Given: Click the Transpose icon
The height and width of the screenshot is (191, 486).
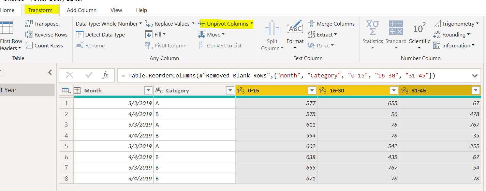Looking at the screenshot, I should (x=29, y=24).
